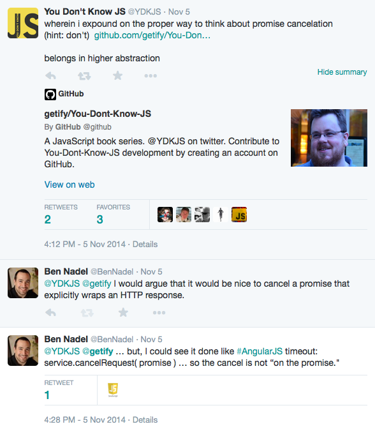Open the @getify mention in first reply
Screen dimensions: 375x431
pyautogui.click(x=97, y=284)
